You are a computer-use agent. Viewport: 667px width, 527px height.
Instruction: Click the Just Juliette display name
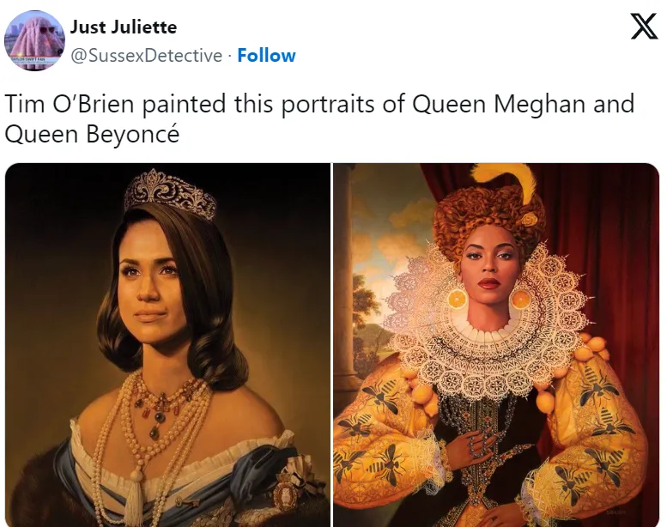point(124,27)
